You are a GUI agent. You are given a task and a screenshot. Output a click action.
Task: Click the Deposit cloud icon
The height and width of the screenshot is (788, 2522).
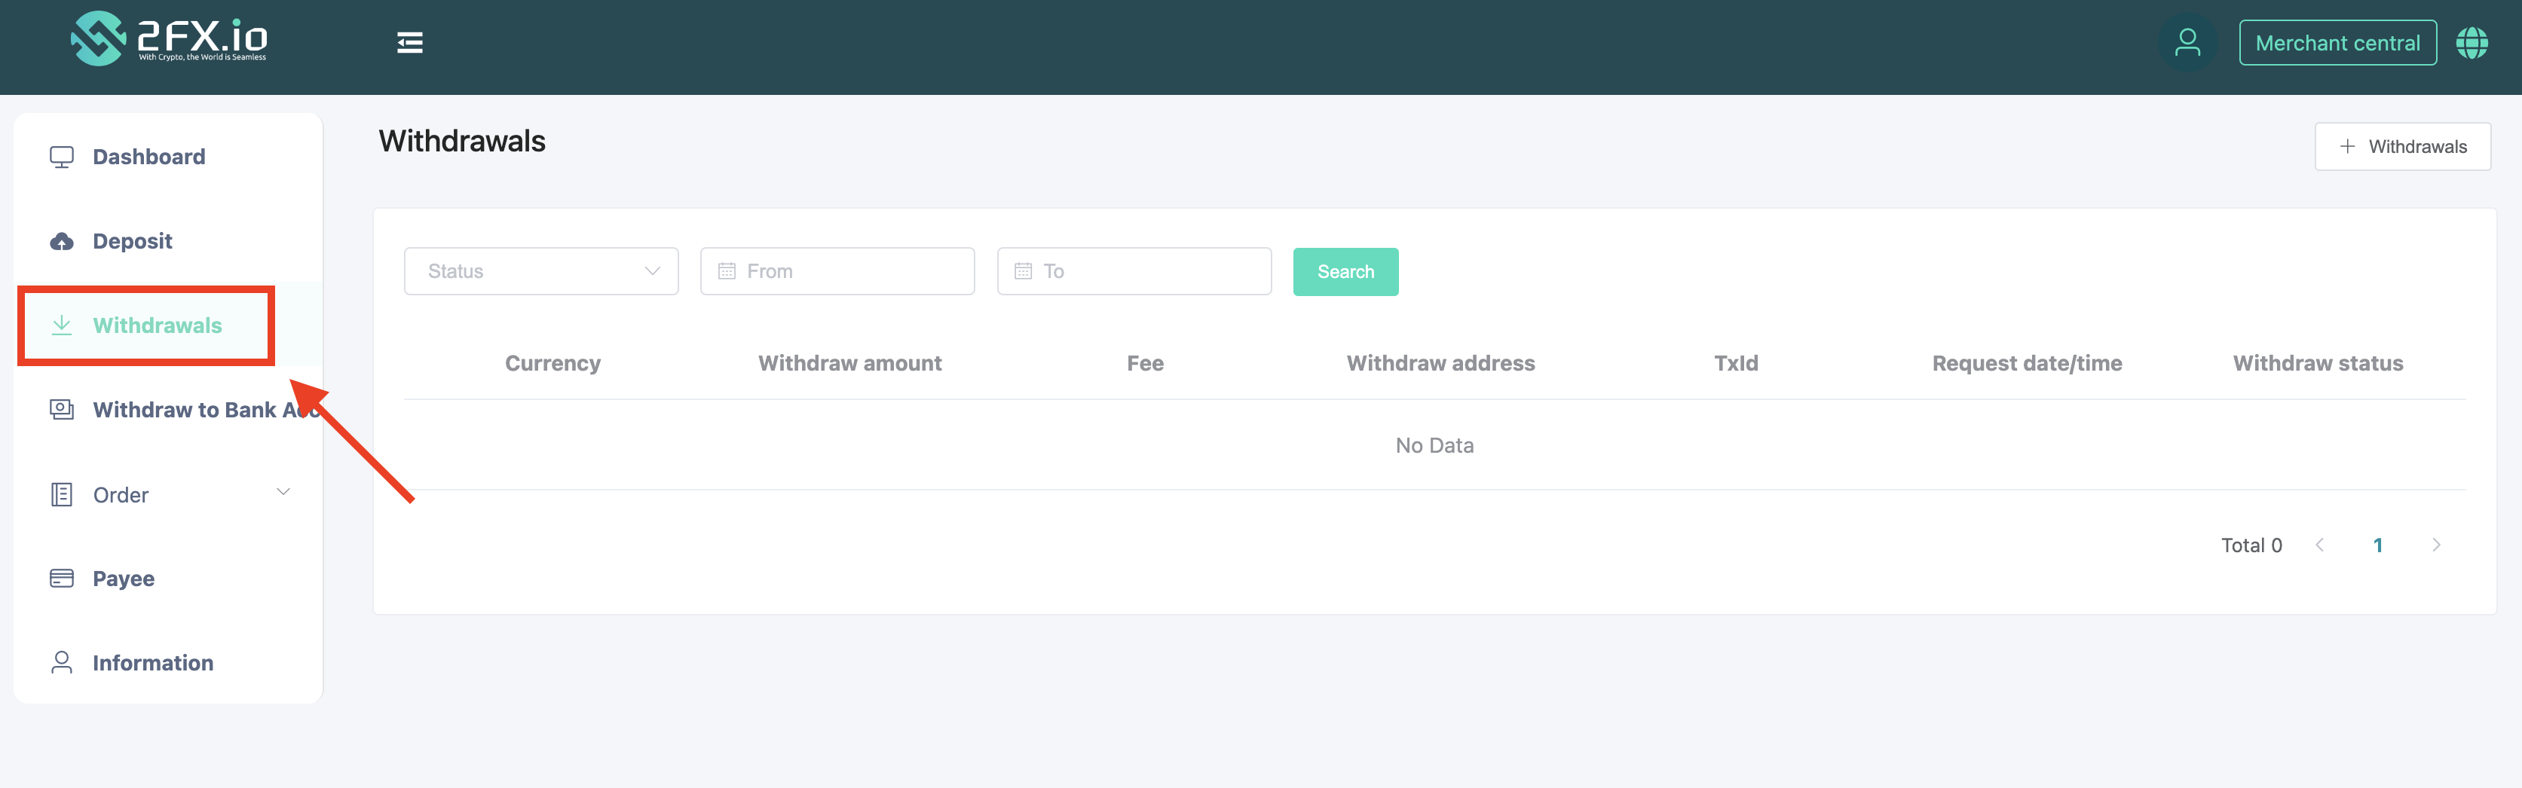click(62, 241)
